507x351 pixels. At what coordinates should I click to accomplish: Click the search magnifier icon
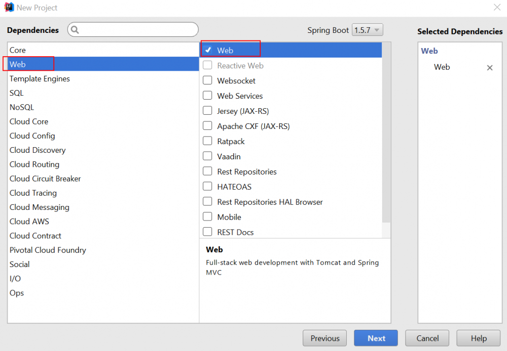point(75,30)
